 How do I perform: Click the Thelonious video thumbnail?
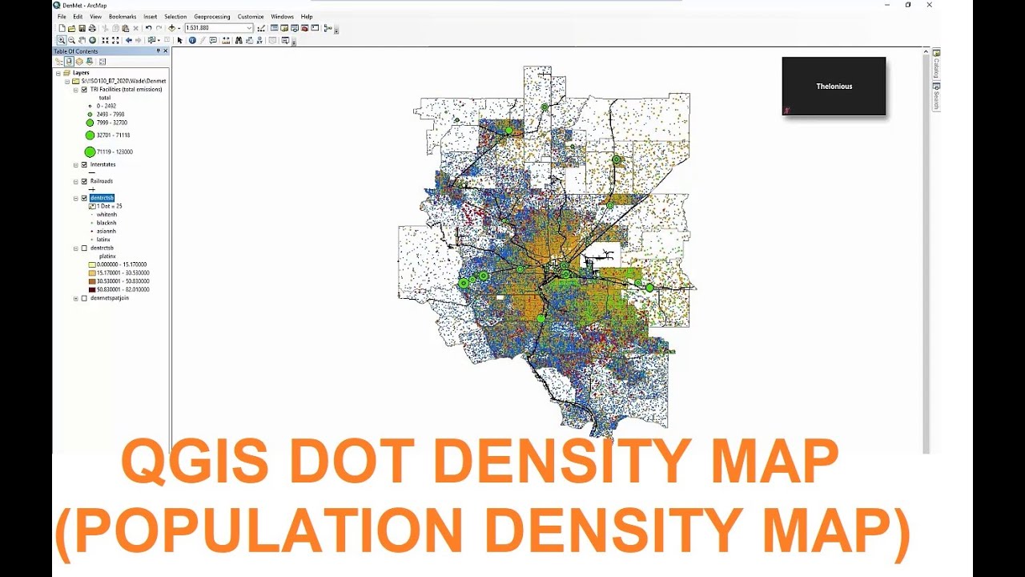pyautogui.click(x=834, y=86)
